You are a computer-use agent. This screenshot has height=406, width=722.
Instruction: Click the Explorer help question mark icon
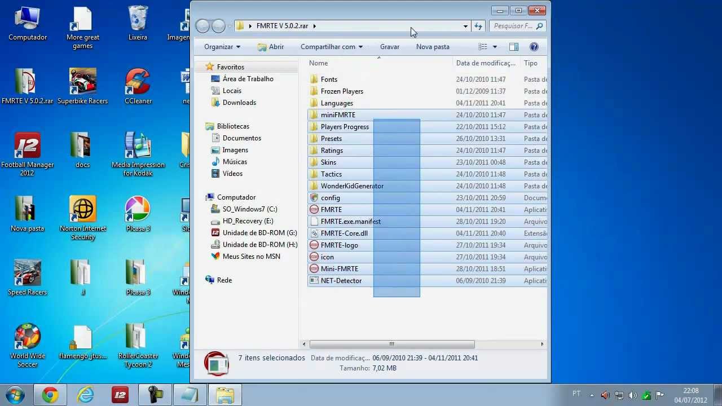(534, 47)
